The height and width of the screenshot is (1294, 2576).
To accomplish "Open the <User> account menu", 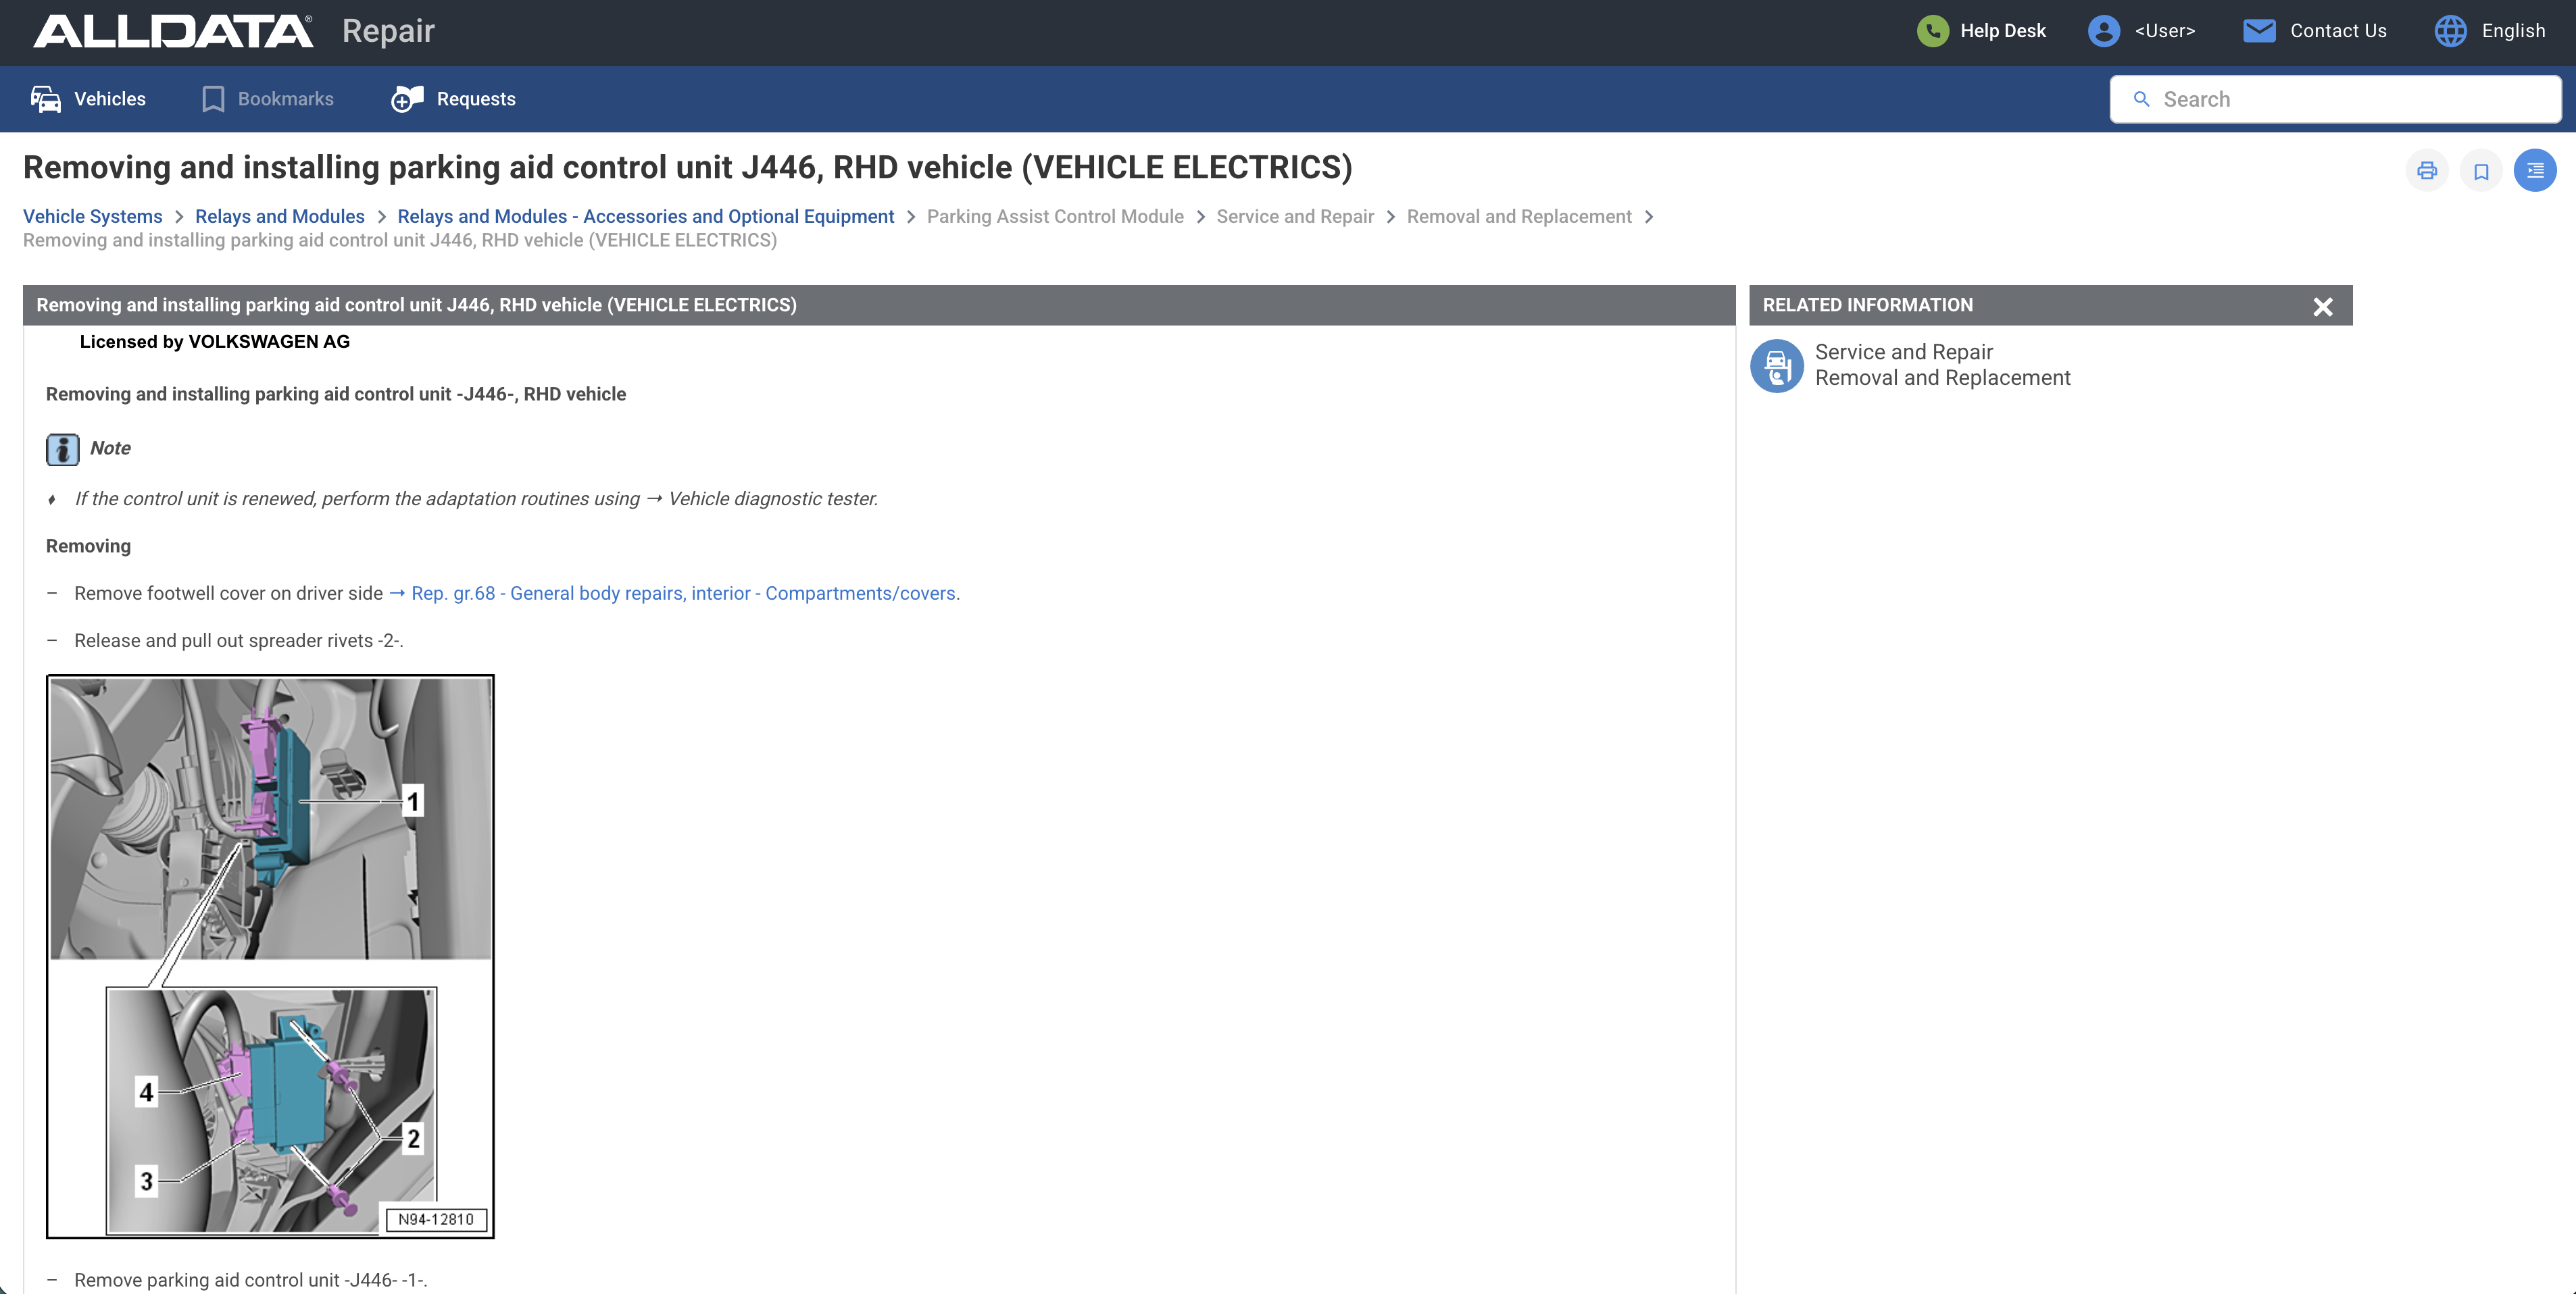I will (x=2165, y=31).
